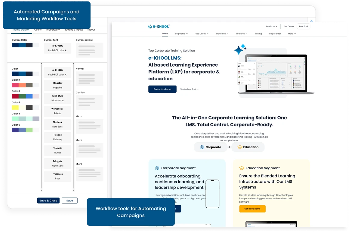Click the Save button in theme panel
361x232 pixels.
(69, 201)
